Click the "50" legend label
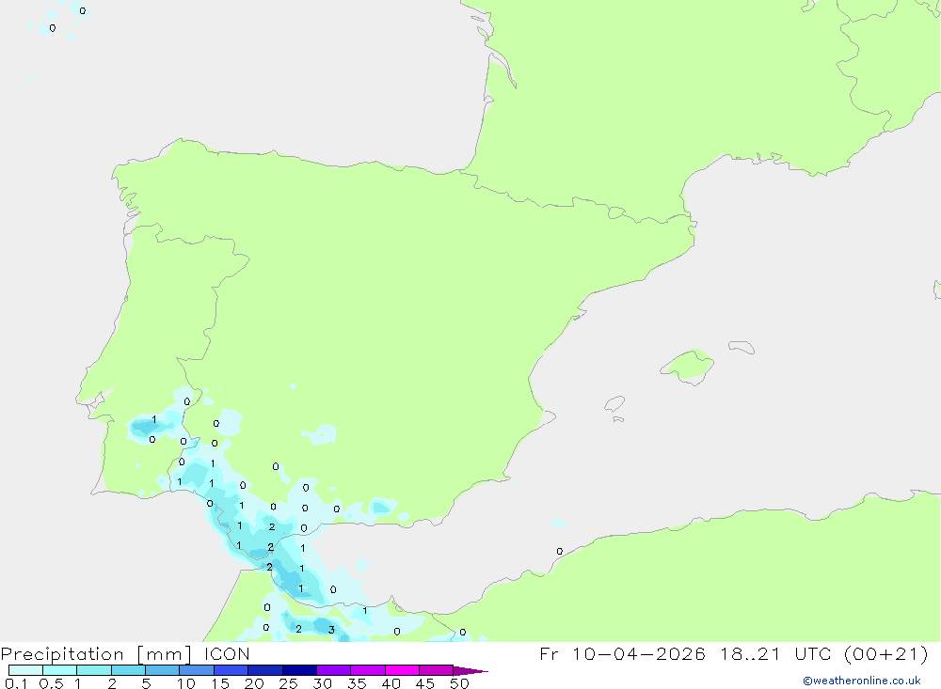Screen dimensions: 941x689 (x=460, y=683)
